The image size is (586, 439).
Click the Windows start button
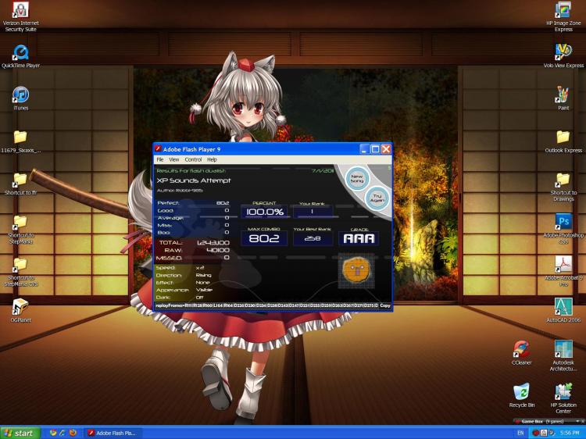(x=20, y=433)
